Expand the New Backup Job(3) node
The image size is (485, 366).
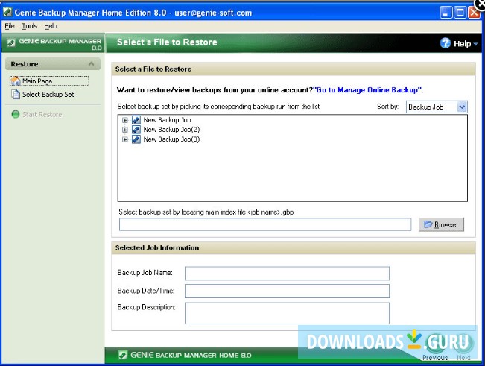[x=124, y=139]
